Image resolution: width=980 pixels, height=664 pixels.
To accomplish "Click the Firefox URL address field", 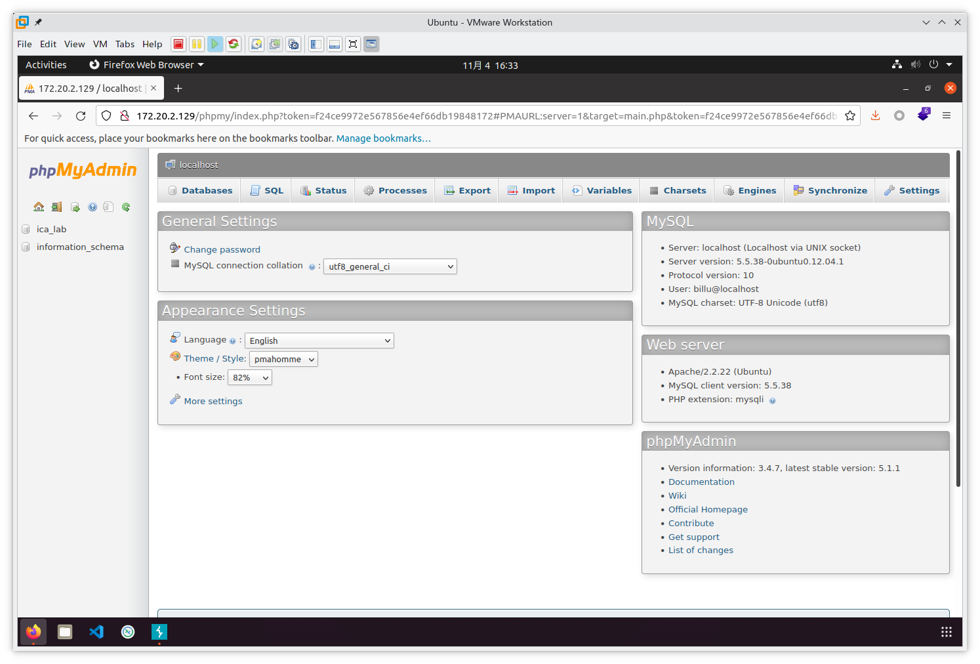I will point(487,116).
